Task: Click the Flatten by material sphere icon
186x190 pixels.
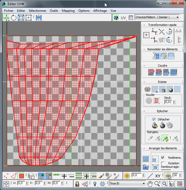Action: [170, 89]
